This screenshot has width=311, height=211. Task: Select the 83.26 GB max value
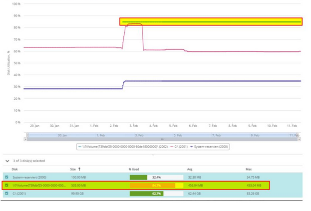[x=253, y=194]
